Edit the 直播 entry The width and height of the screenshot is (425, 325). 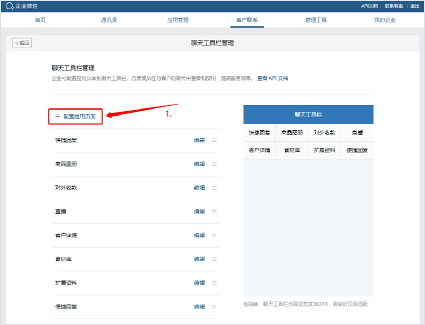click(199, 212)
